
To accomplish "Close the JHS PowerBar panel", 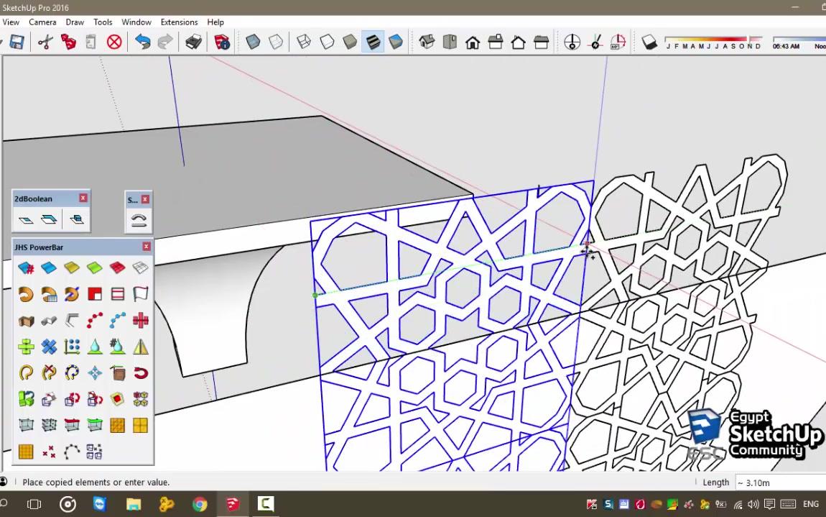I will (147, 247).
